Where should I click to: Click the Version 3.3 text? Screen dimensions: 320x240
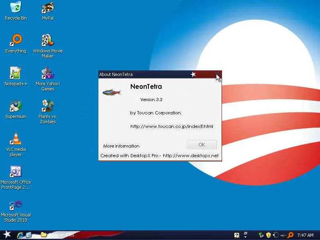tap(151, 100)
